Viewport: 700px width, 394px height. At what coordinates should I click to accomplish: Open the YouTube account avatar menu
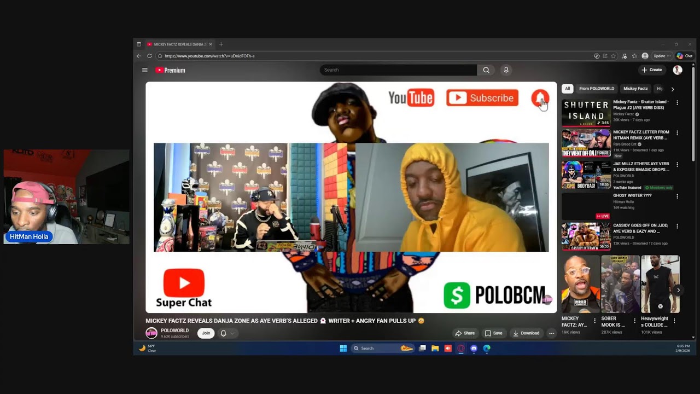click(678, 70)
